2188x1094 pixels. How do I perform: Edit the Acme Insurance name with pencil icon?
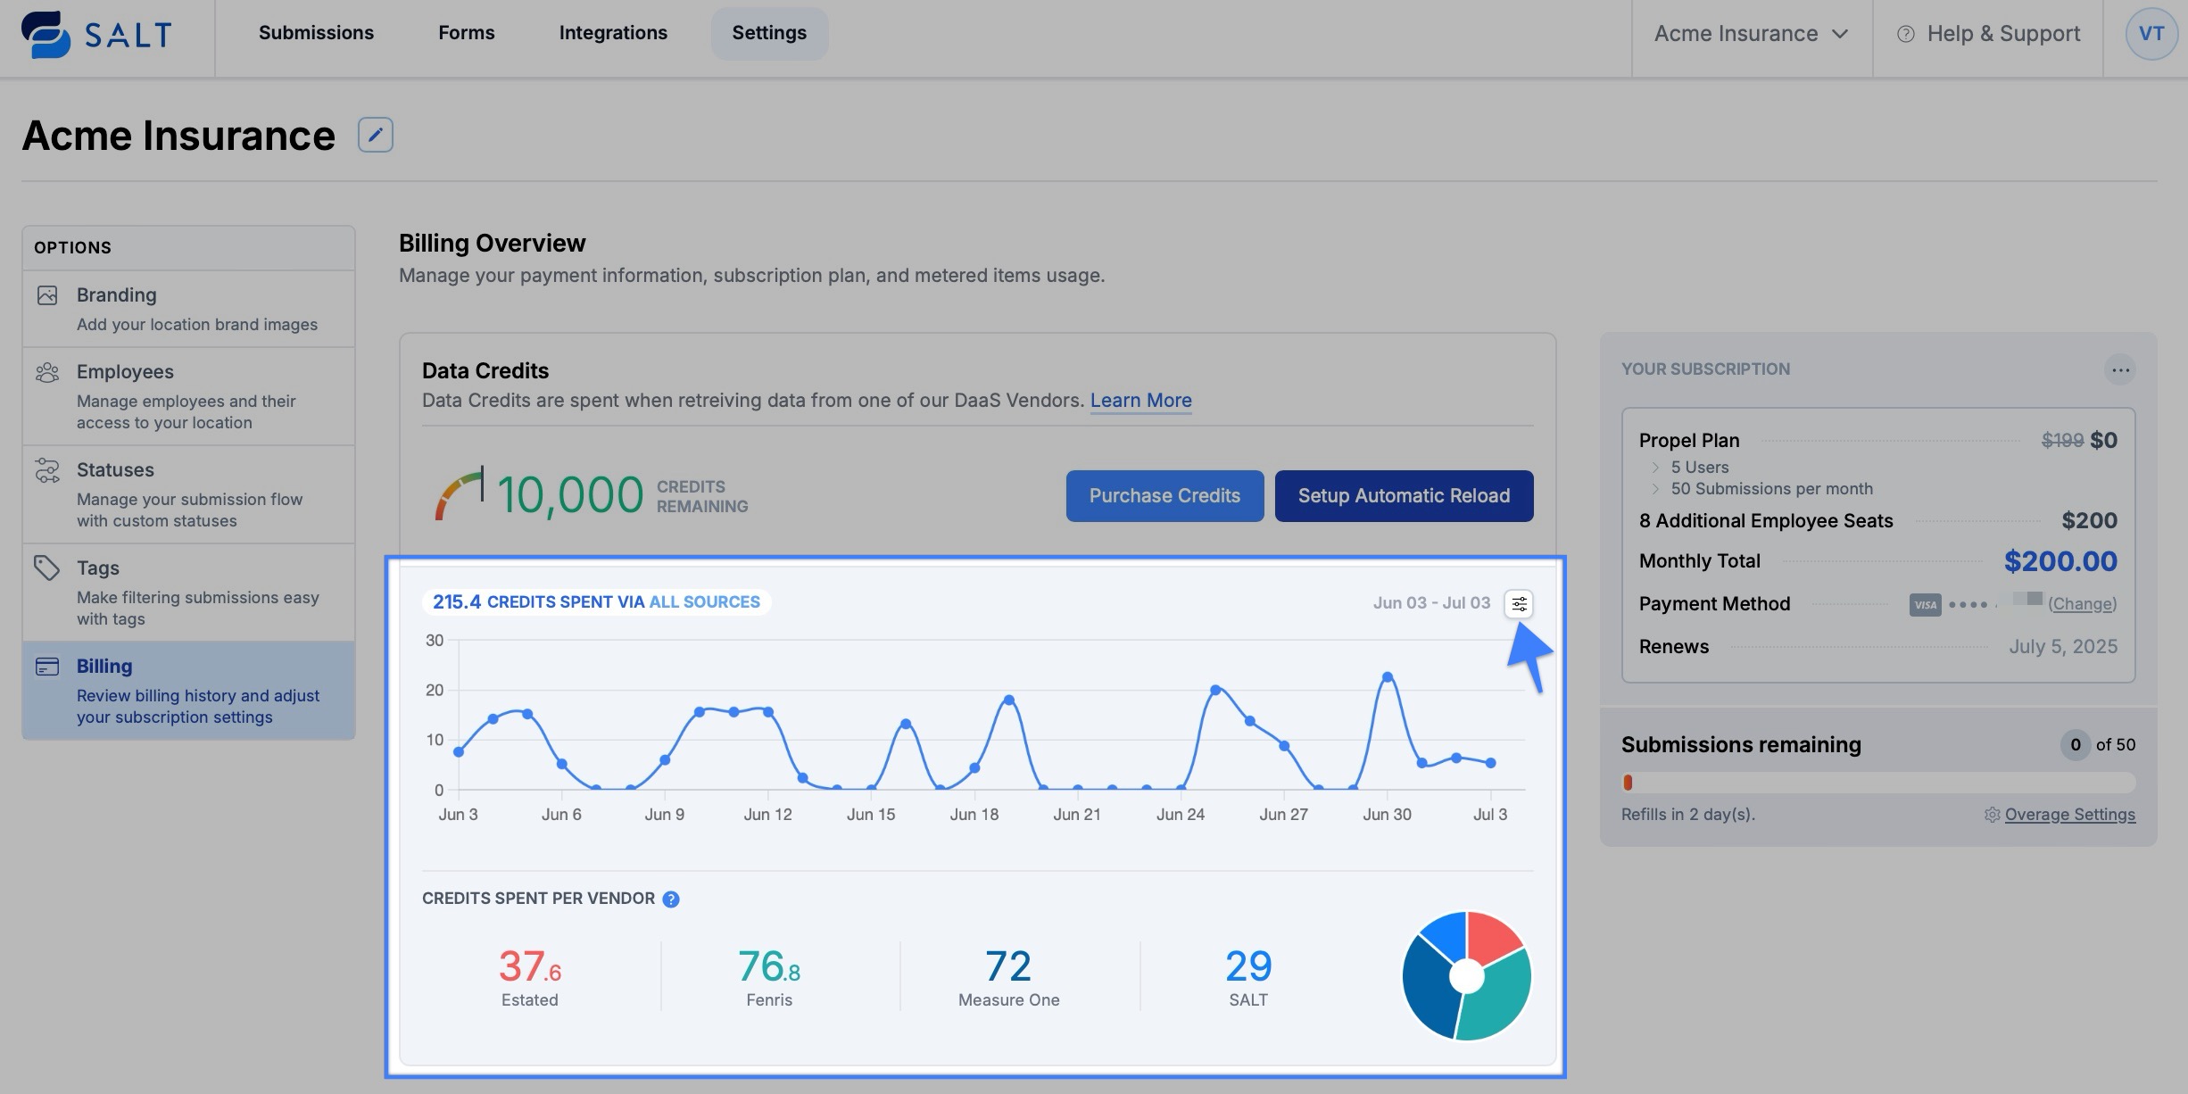[376, 135]
